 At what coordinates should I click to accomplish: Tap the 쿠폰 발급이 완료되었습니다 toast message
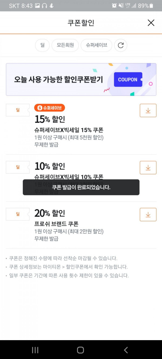pyautogui.click(x=81, y=187)
